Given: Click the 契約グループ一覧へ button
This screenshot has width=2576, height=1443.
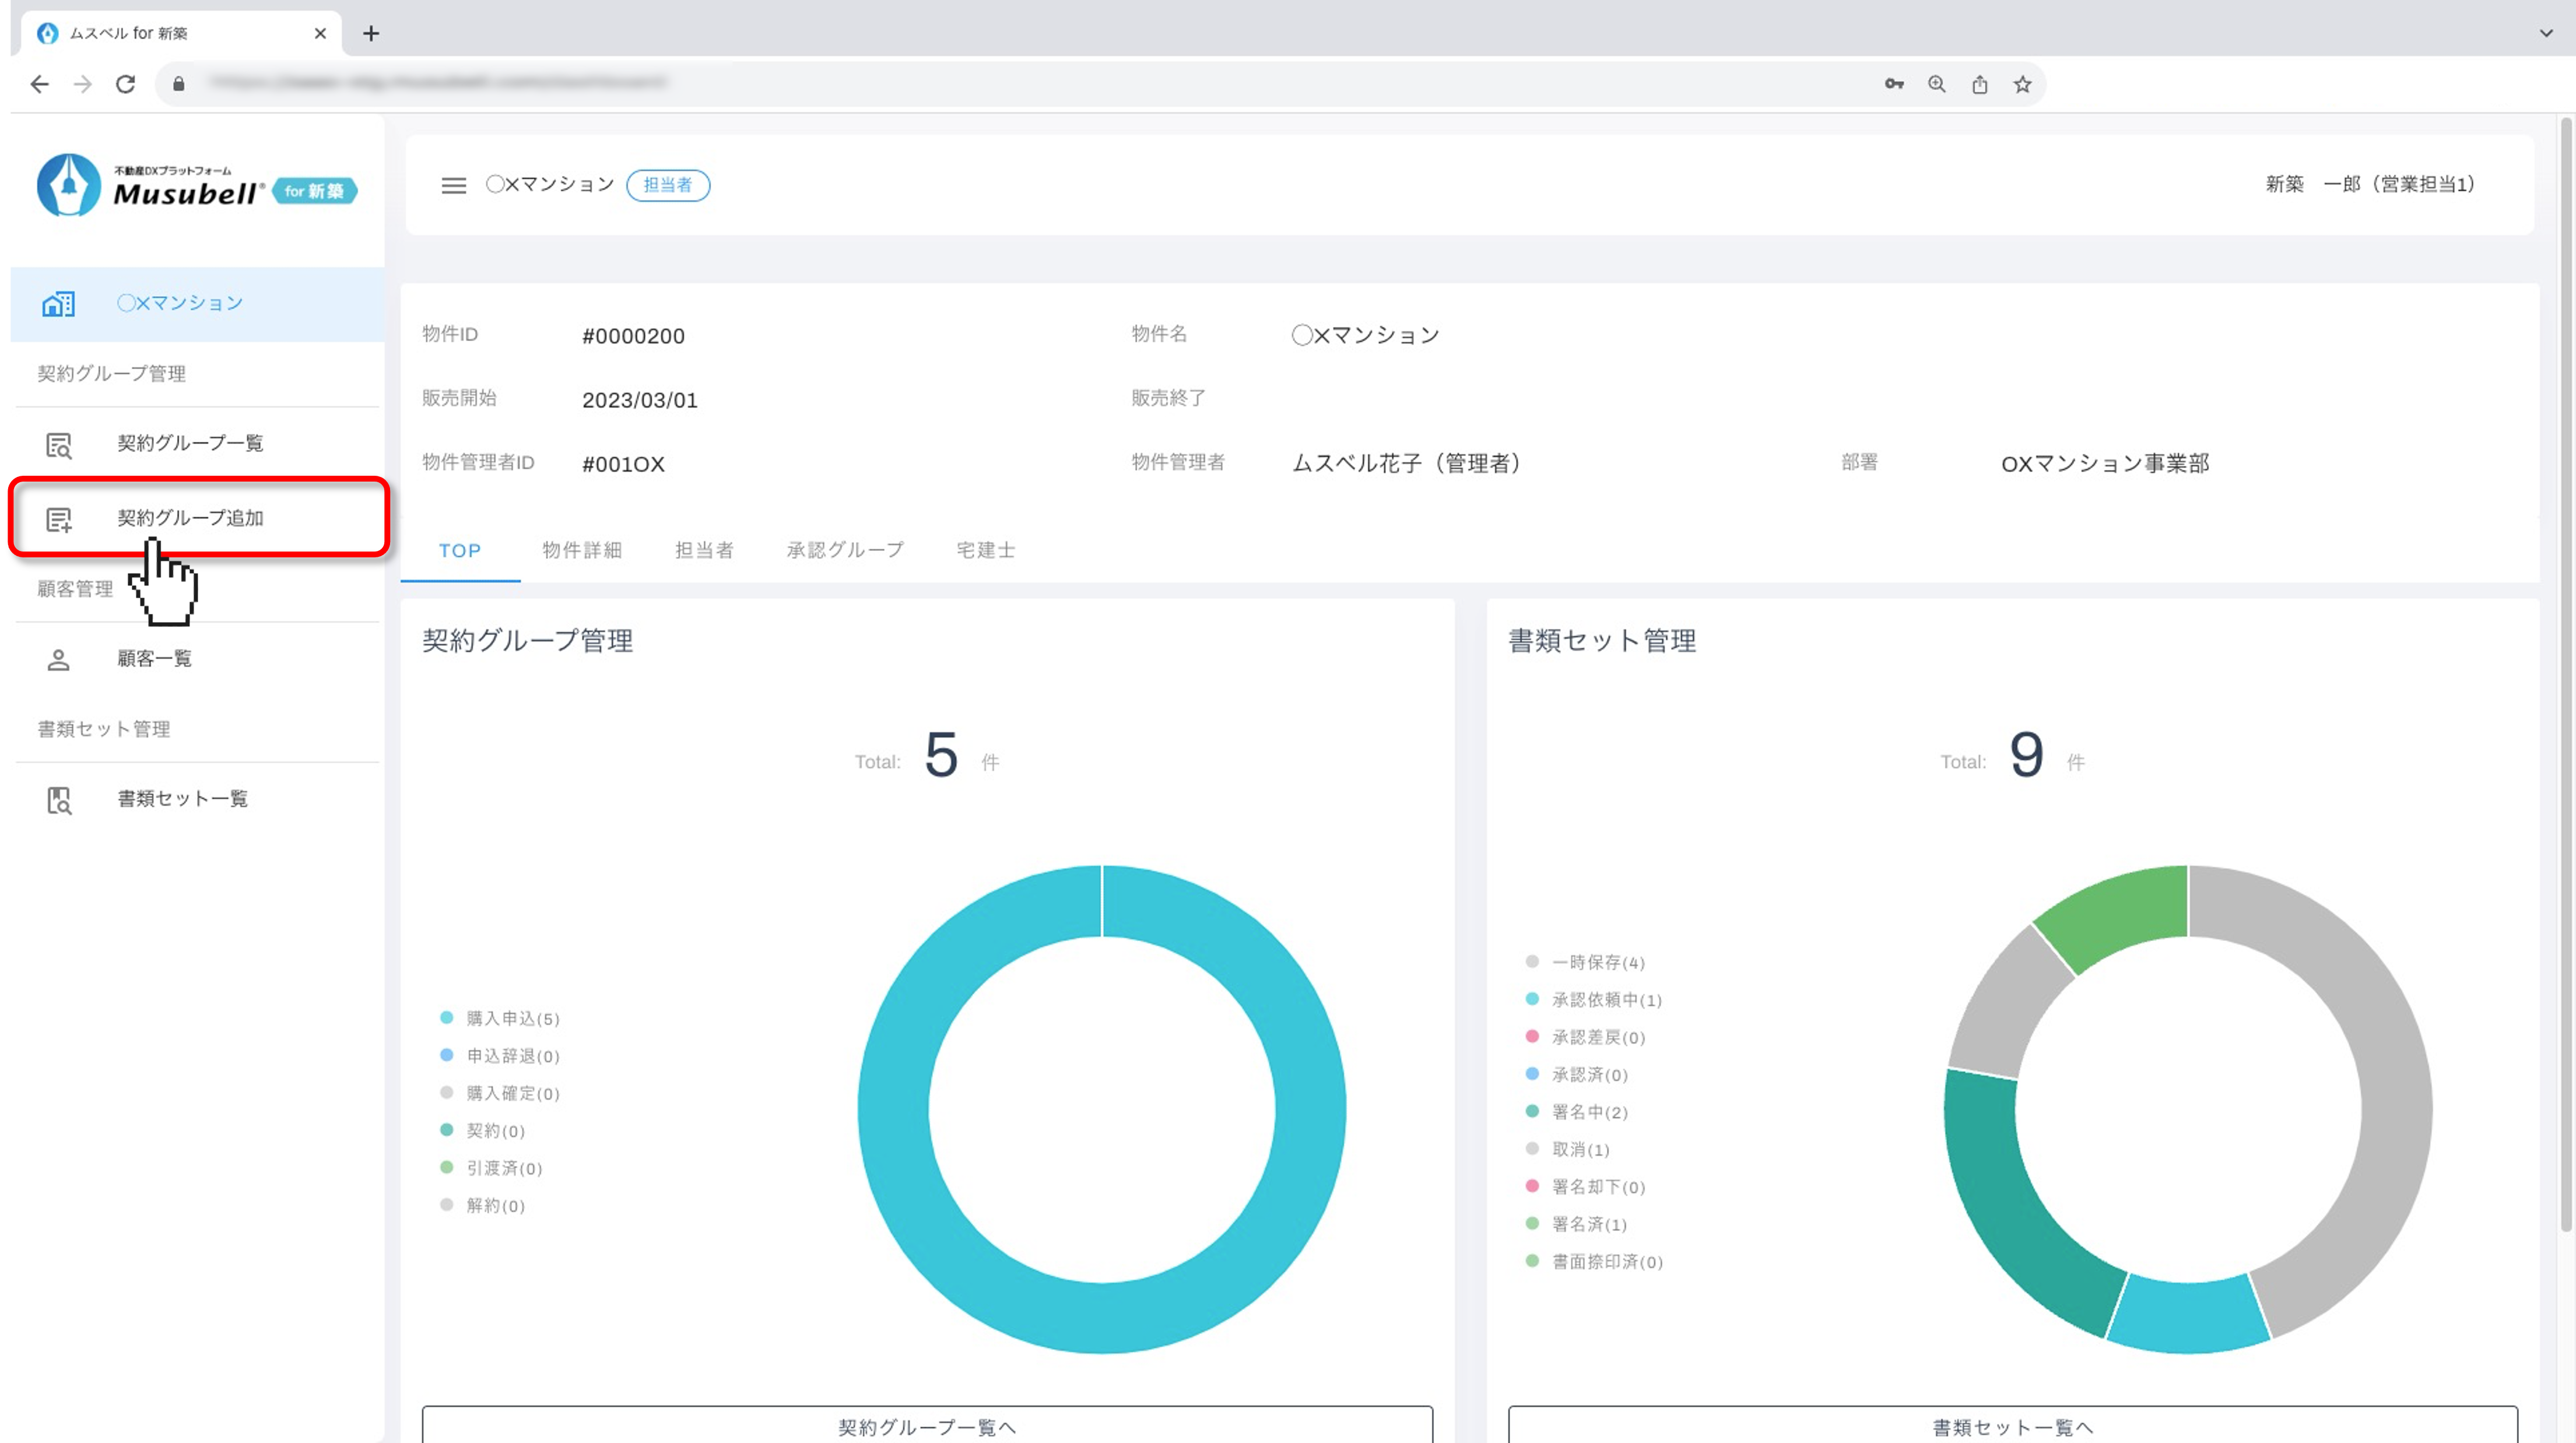Looking at the screenshot, I should click(926, 1426).
